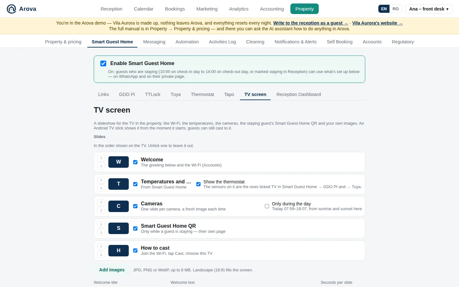Viewport: 459px width, 287px height.
Task: Move the Welcome slide down
Action: [101, 166]
